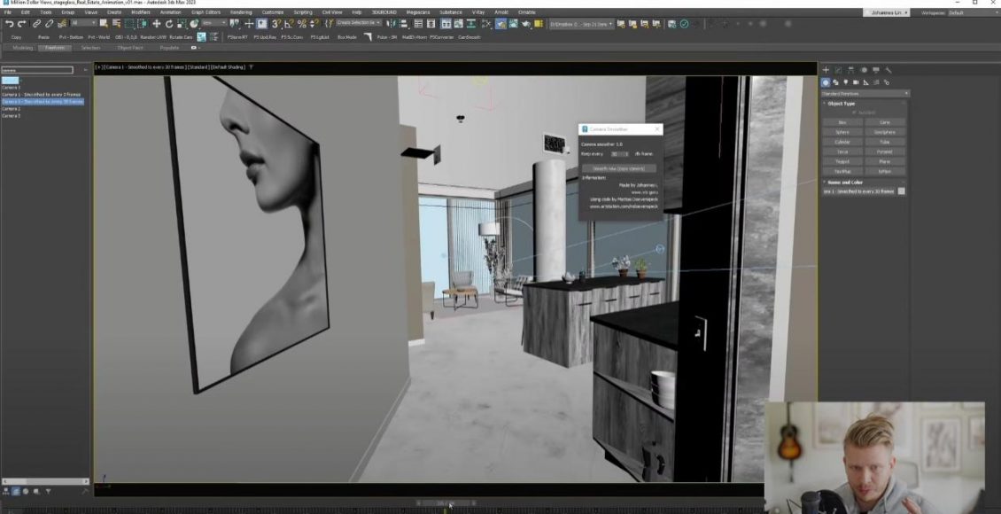Toggle the percent snap button
Viewport: 1001px width, 514px height.
point(302,24)
